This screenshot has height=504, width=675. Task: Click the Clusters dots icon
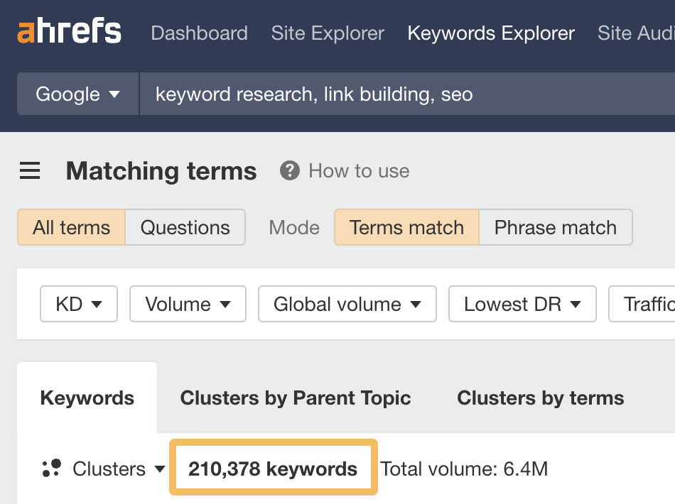pyautogui.click(x=53, y=469)
